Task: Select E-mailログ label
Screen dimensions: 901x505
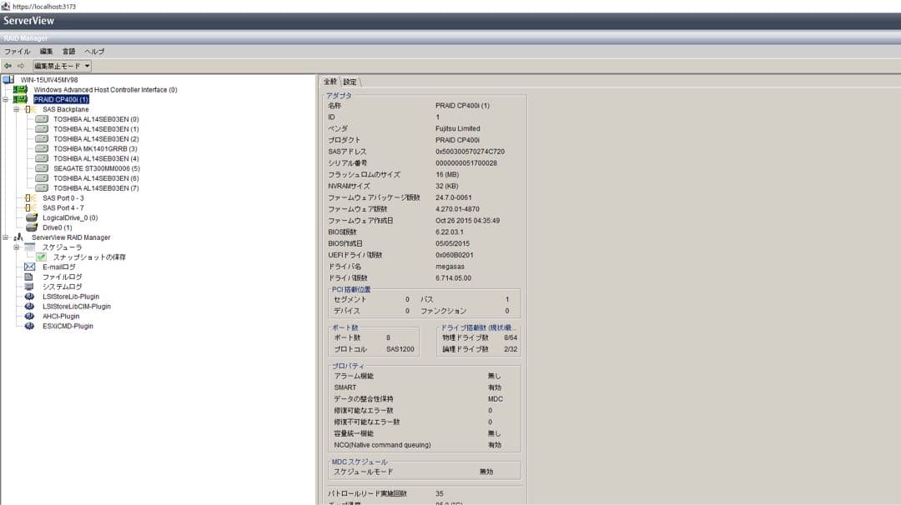Action: 59,267
